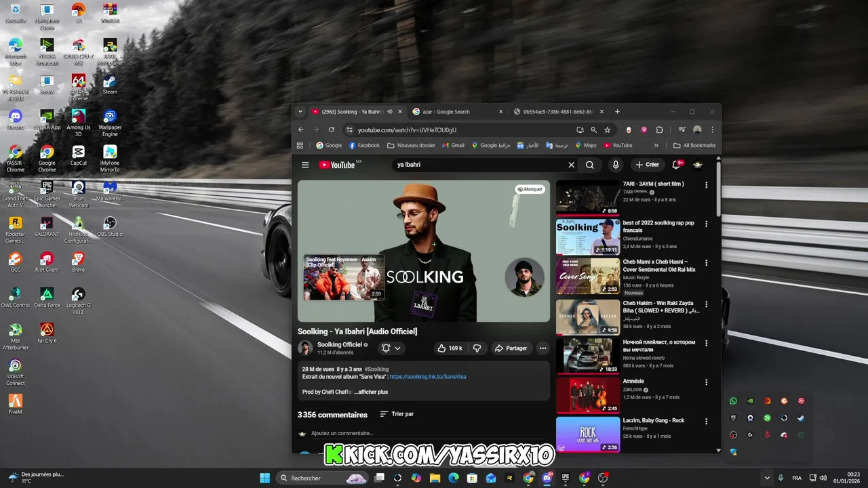The width and height of the screenshot is (868, 488).
Task: Open the Soolking channel avatar on end screen
Action: point(524,277)
